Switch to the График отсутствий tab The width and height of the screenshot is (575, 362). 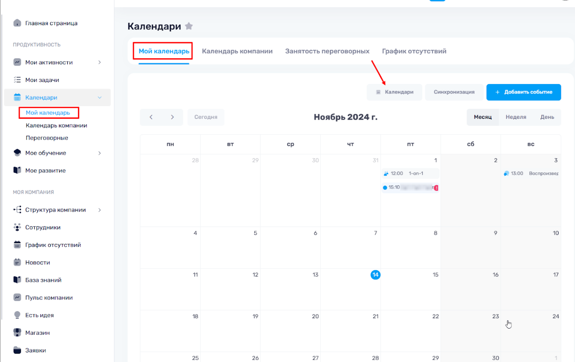coord(414,51)
